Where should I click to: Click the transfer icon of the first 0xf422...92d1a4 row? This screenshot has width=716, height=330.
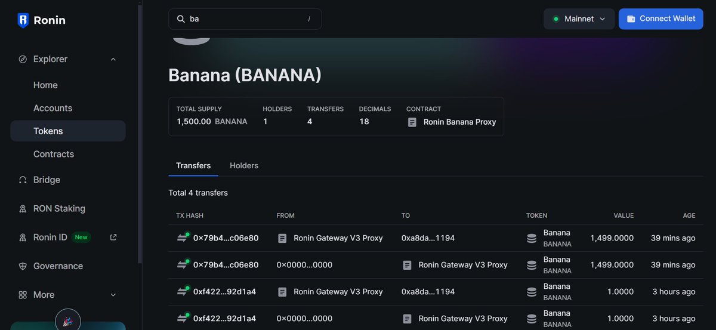pyautogui.click(x=183, y=291)
